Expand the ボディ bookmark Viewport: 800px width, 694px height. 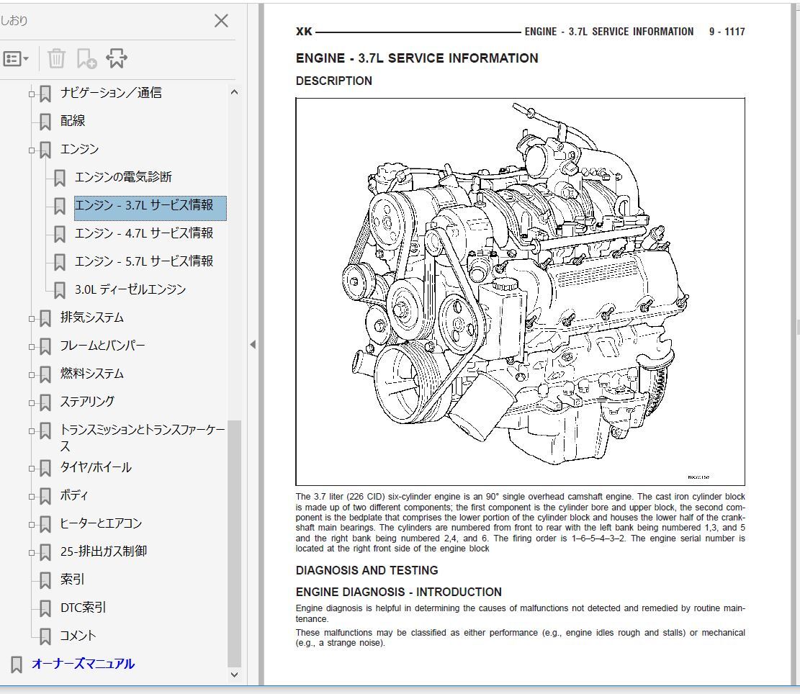(32, 496)
